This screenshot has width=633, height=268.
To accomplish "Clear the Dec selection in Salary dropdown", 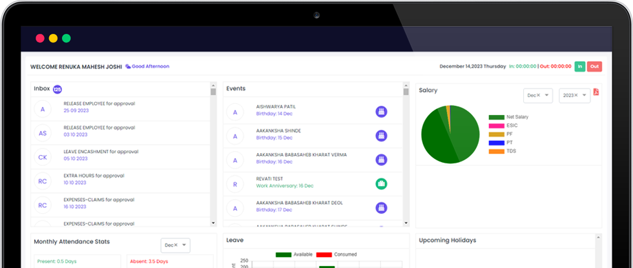I will tap(537, 95).
